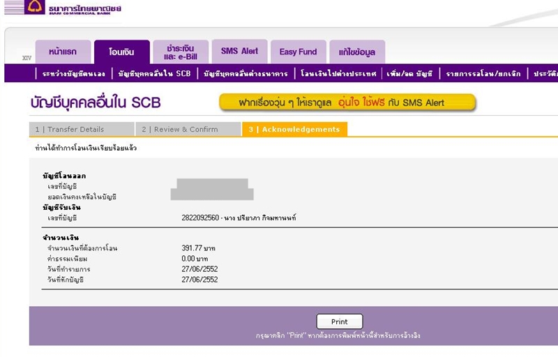Click the วันที่ทำรายการ date 27/06/2552
The image size is (558, 357).
[x=199, y=269]
